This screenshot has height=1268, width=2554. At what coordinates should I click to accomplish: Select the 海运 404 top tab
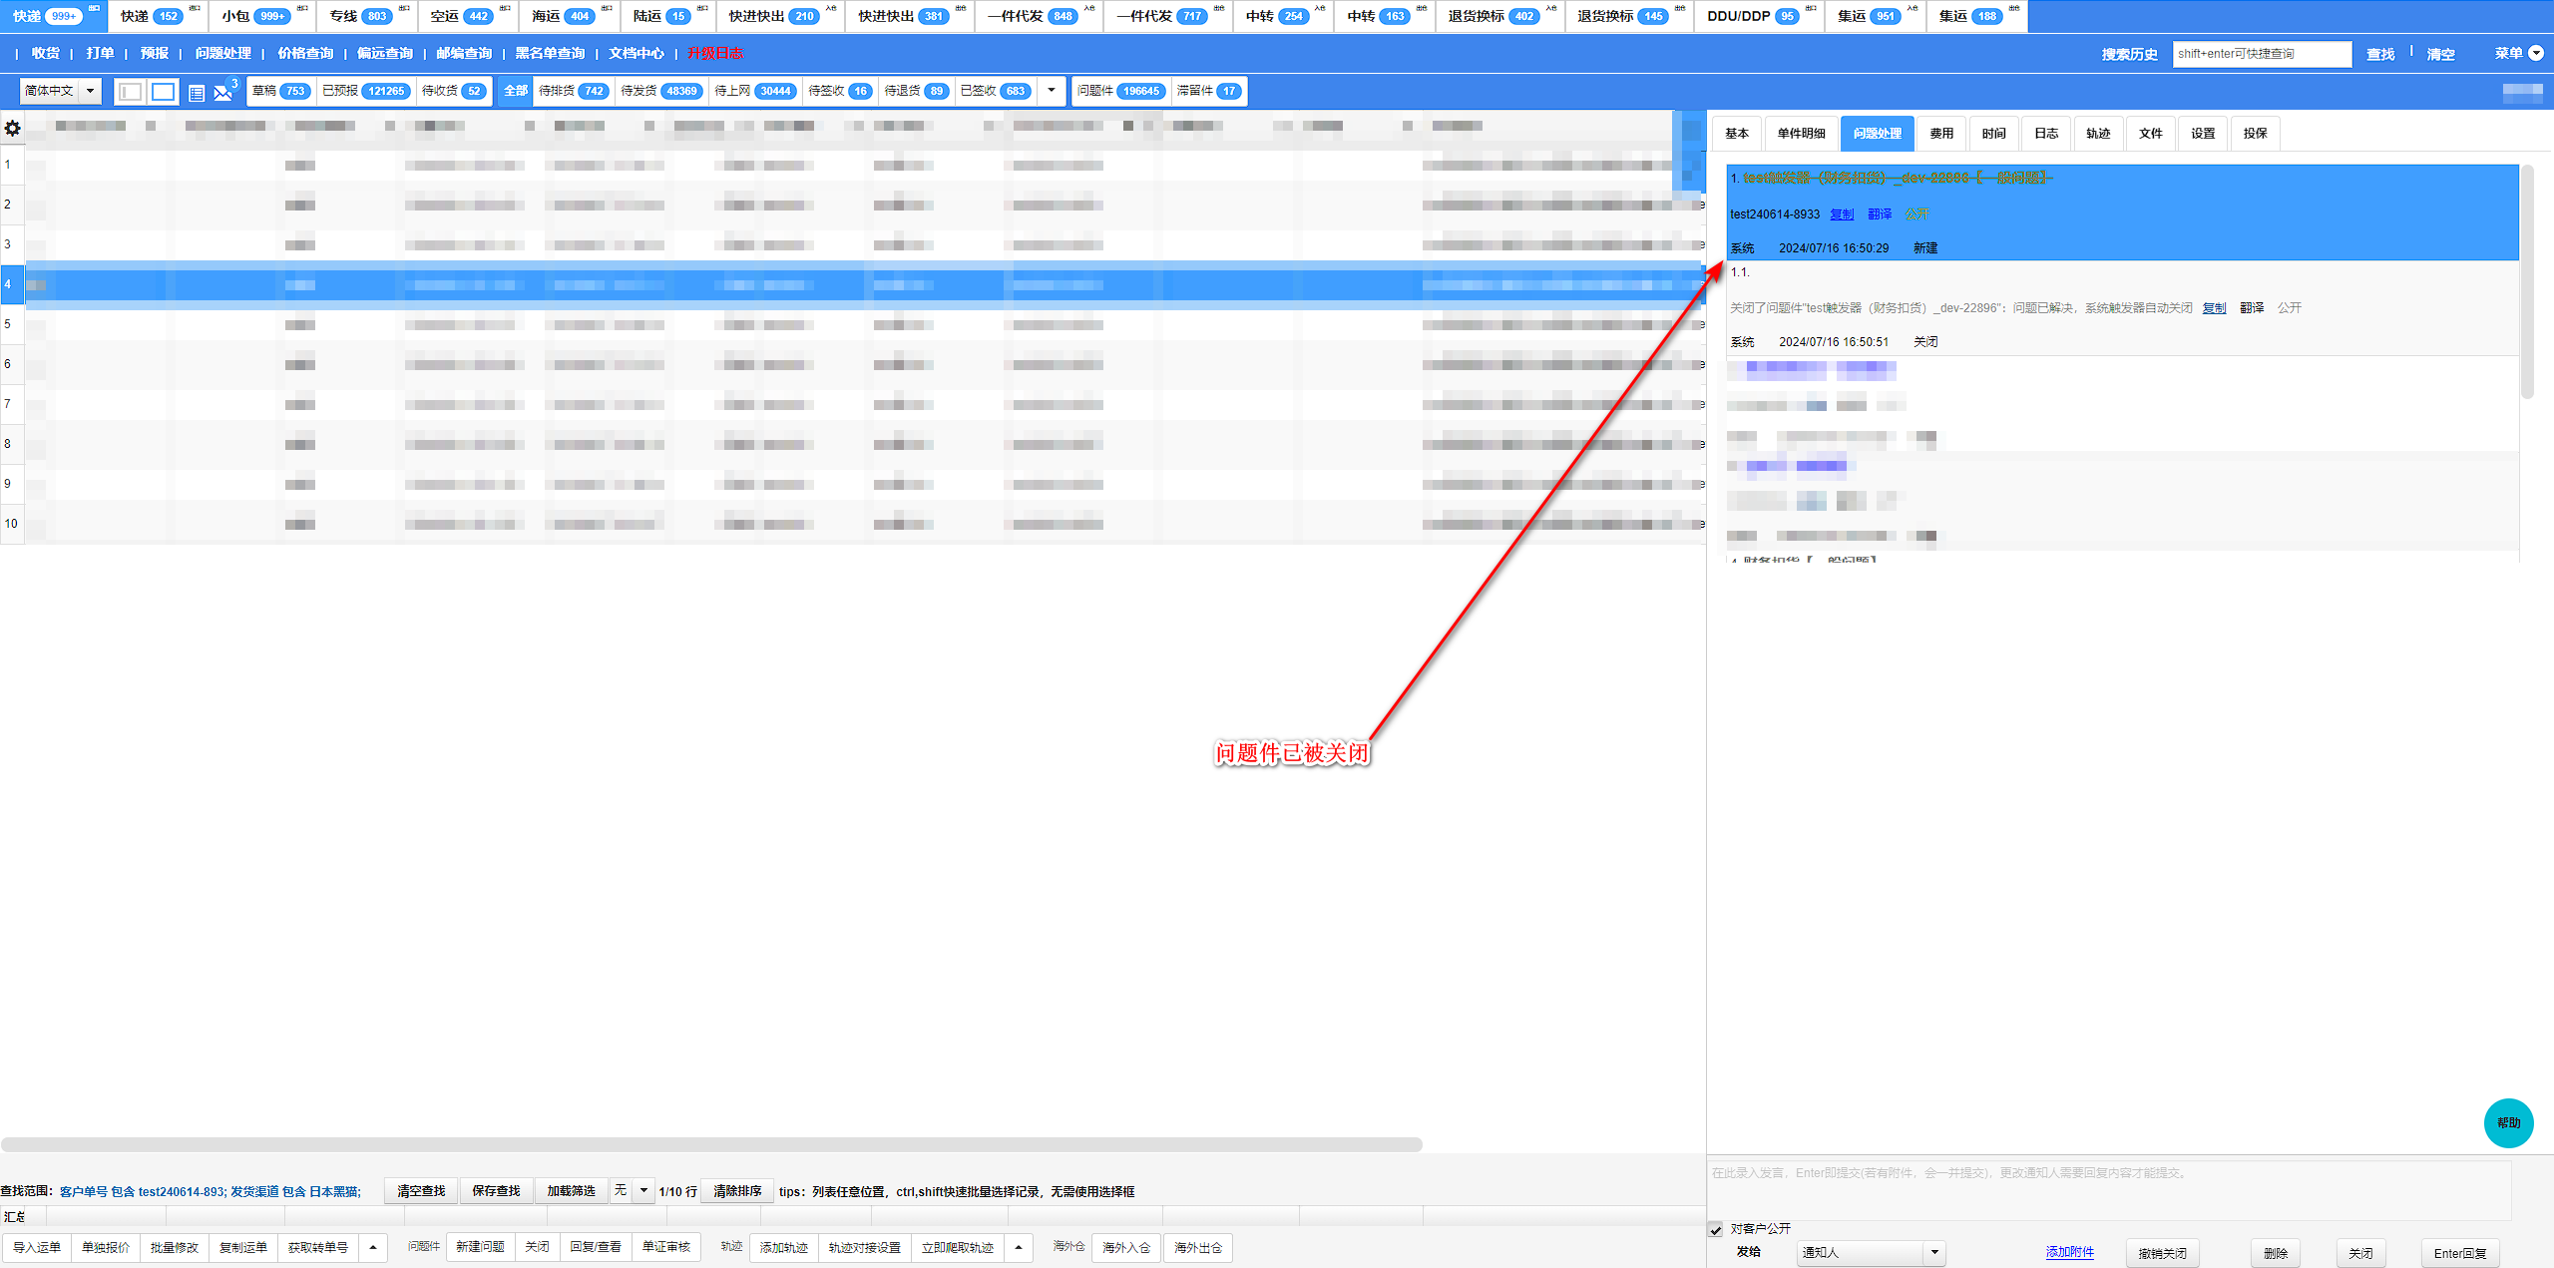coord(569,16)
